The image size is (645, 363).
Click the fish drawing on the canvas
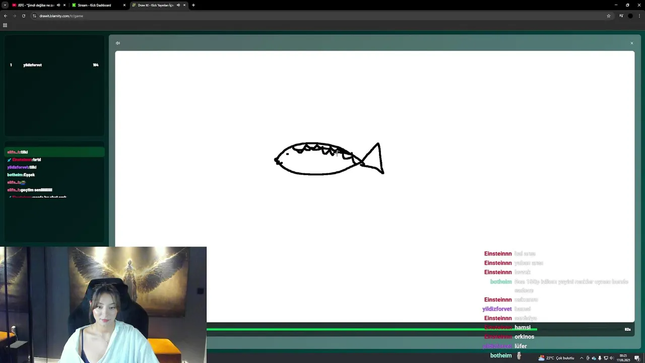pyautogui.click(x=329, y=159)
